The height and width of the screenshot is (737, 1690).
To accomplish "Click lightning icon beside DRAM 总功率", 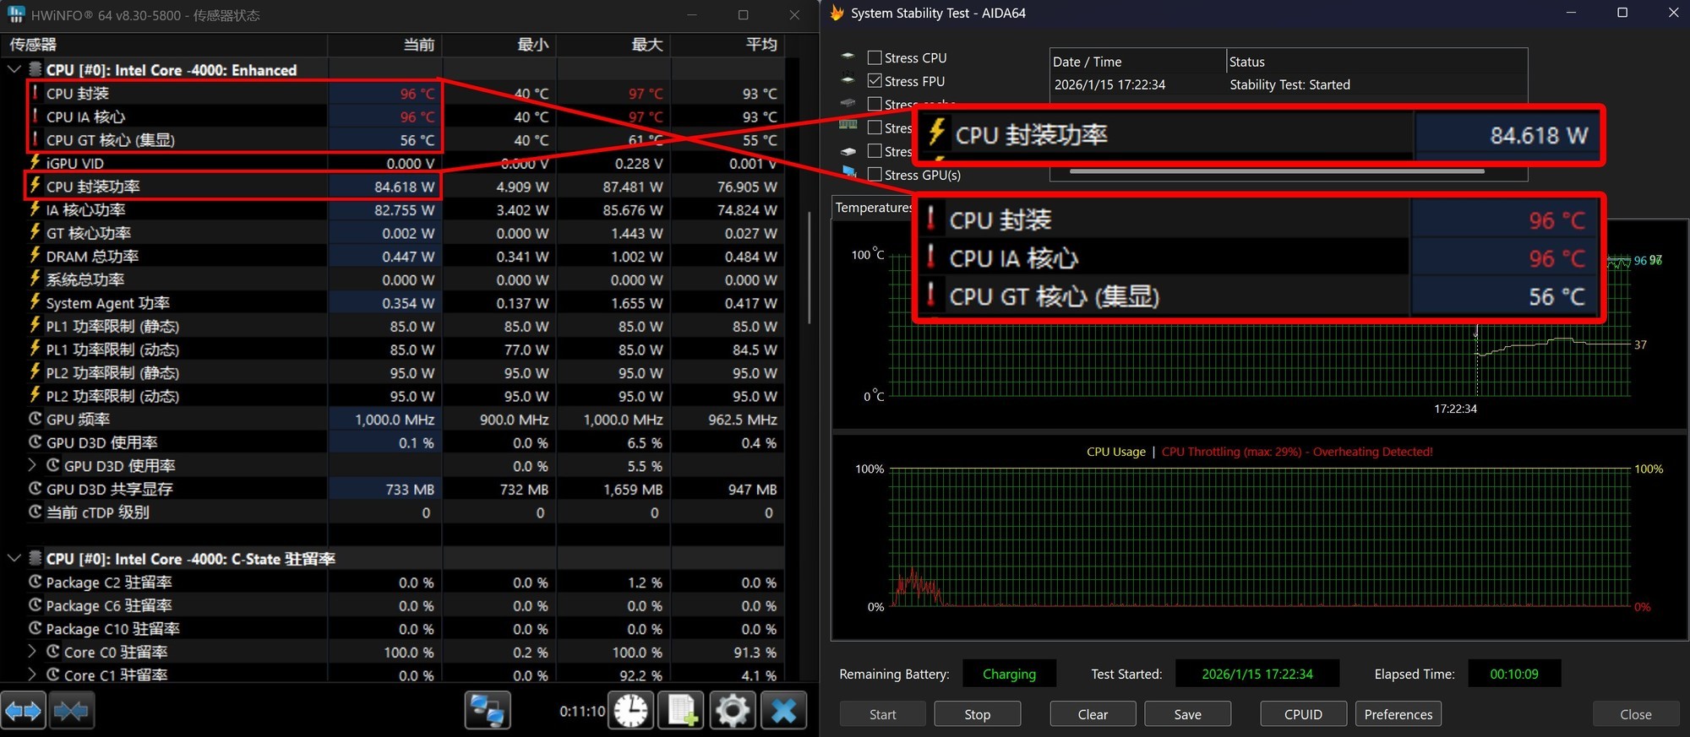I will 35,255.
